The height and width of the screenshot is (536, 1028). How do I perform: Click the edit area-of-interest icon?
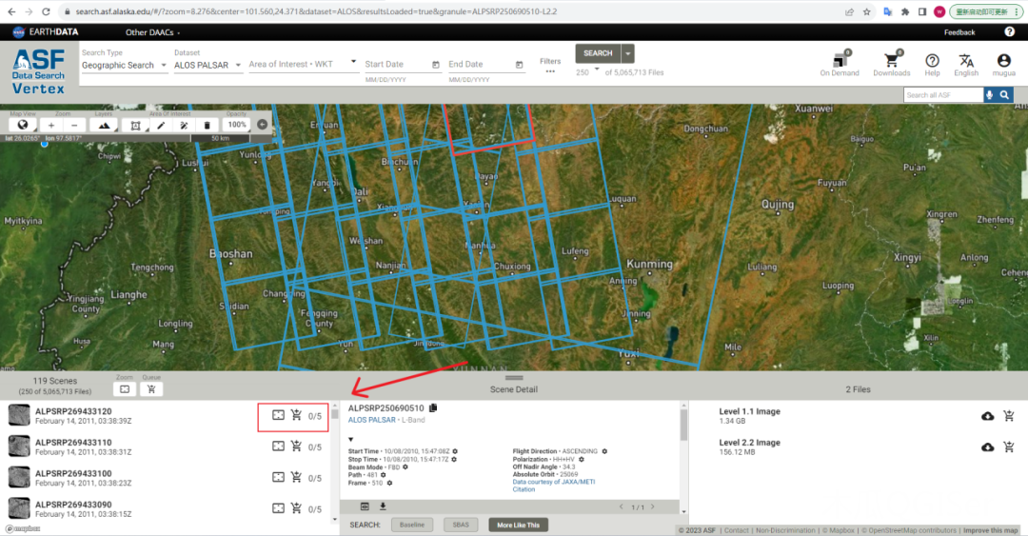pos(184,125)
